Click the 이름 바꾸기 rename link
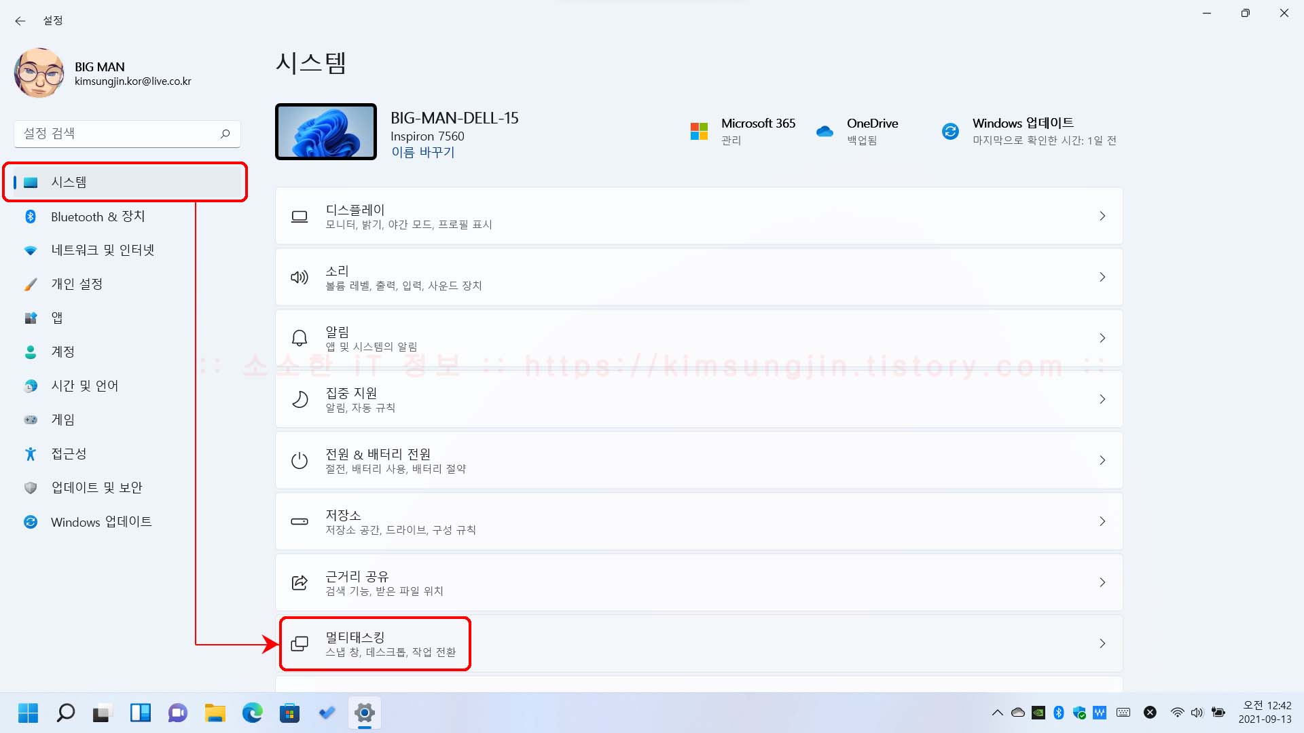Image resolution: width=1304 pixels, height=733 pixels. [x=422, y=152]
